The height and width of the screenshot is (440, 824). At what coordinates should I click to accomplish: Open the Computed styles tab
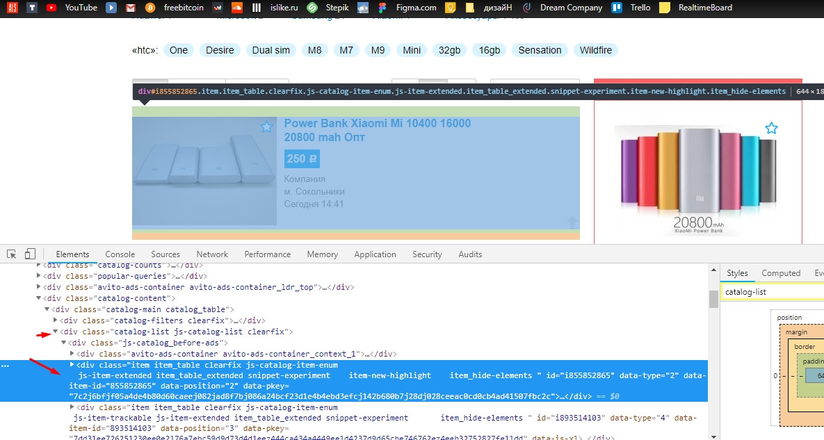click(781, 273)
